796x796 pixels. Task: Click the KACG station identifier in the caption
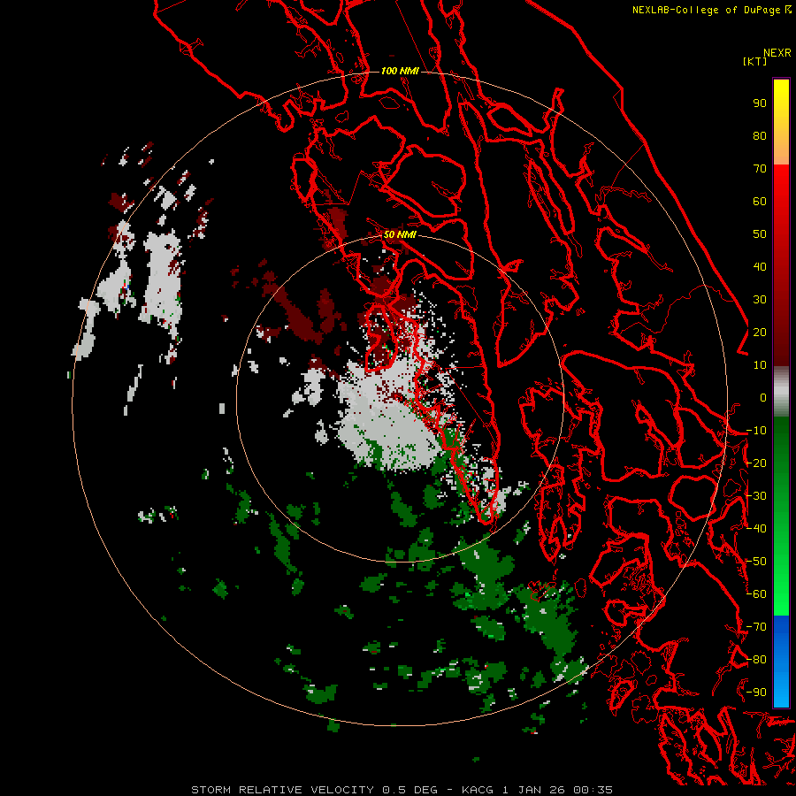478,790
